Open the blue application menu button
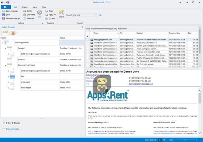Screen dimensions: 203x142 [6, 7]
